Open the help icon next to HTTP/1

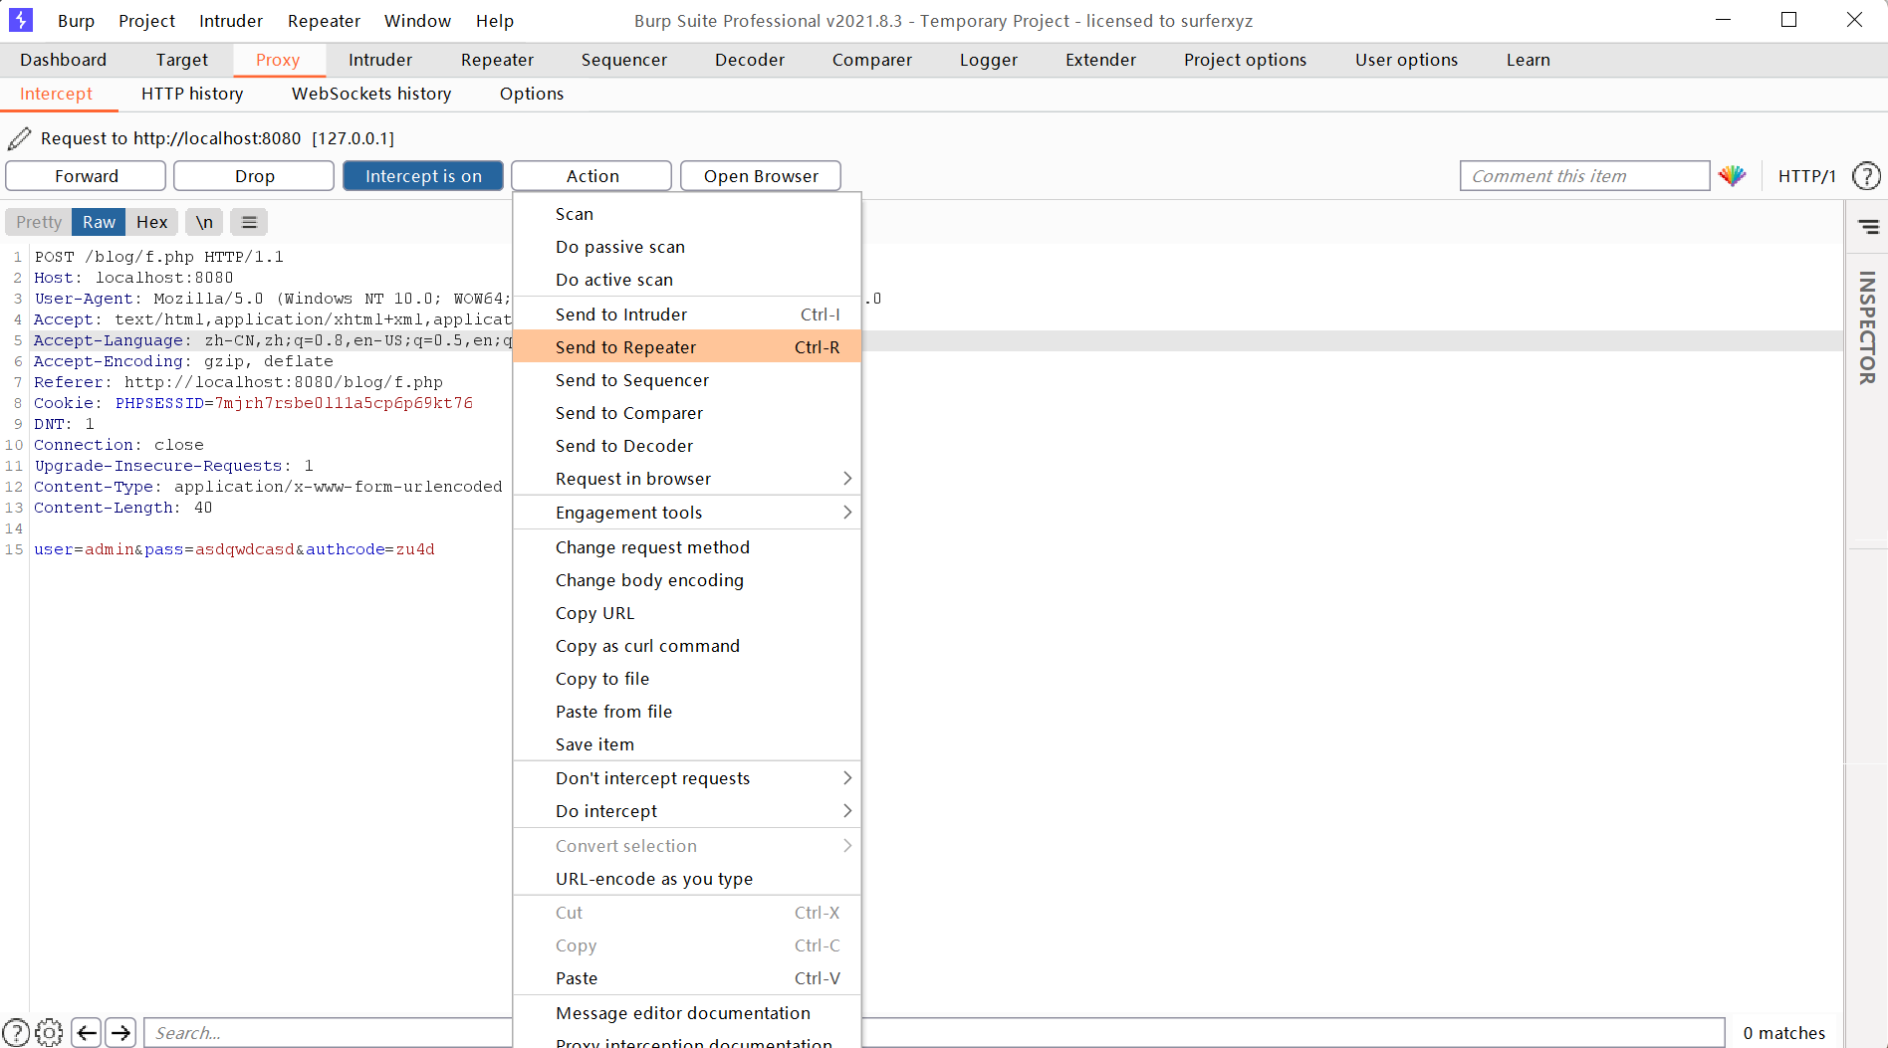coord(1866,176)
